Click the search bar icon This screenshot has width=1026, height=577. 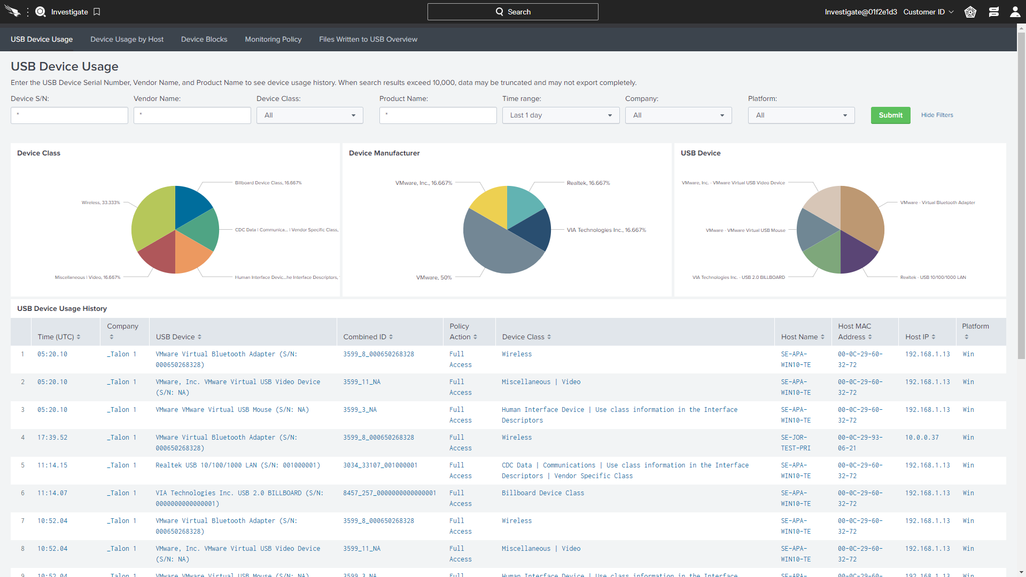(496, 11)
